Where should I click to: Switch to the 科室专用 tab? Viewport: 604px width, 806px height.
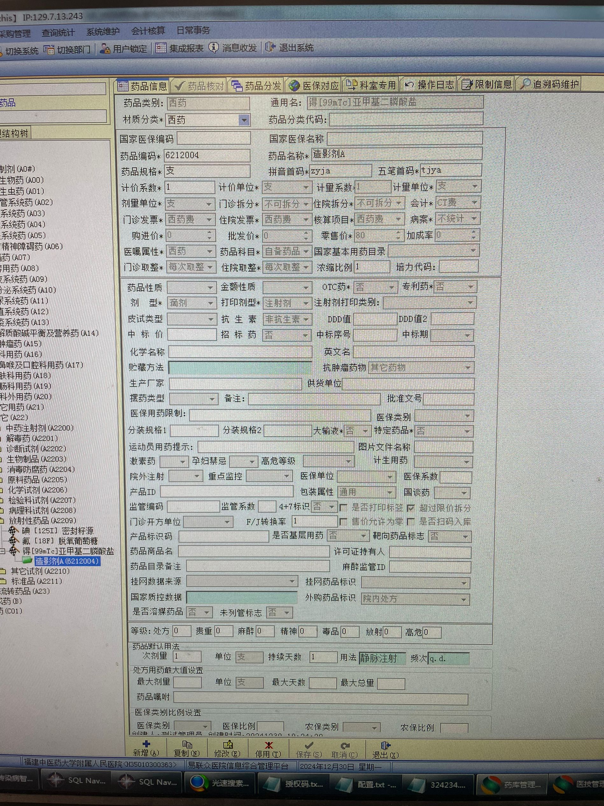371,85
